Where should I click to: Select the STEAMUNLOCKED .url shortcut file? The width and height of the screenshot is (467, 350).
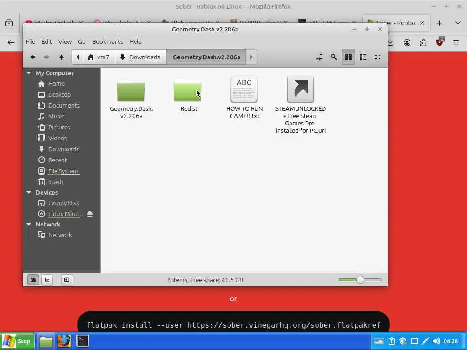click(301, 105)
